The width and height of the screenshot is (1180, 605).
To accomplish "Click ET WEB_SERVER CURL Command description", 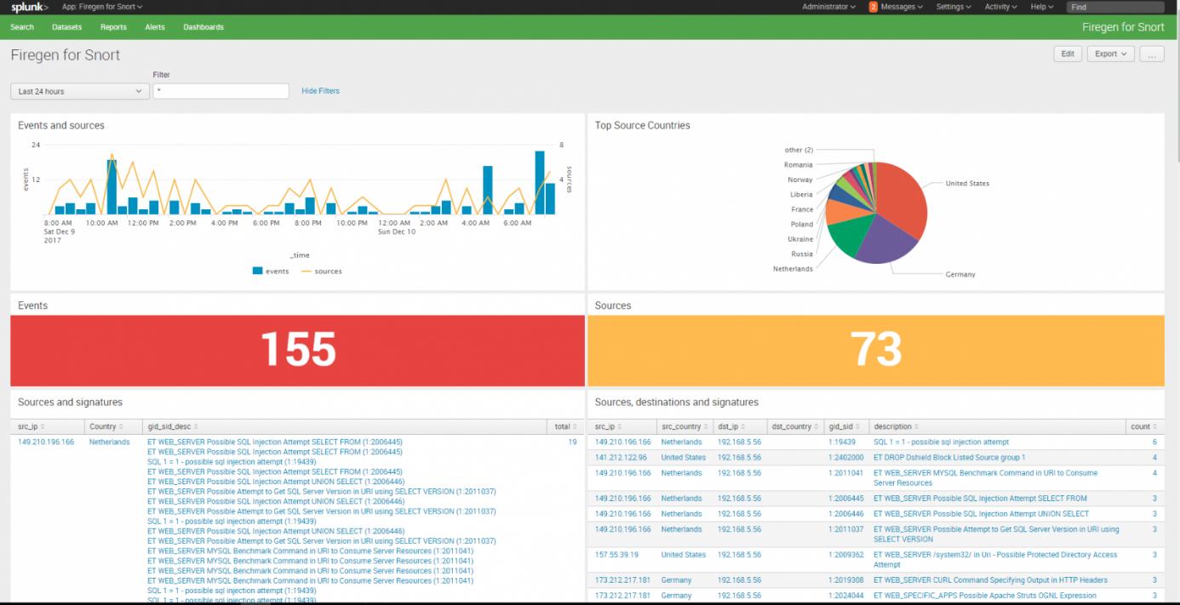I will [990, 580].
